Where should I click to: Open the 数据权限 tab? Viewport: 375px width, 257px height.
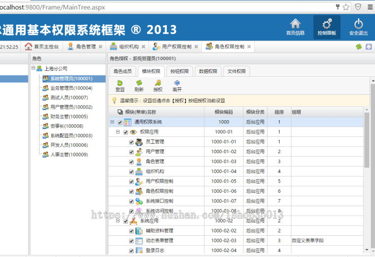click(208, 71)
